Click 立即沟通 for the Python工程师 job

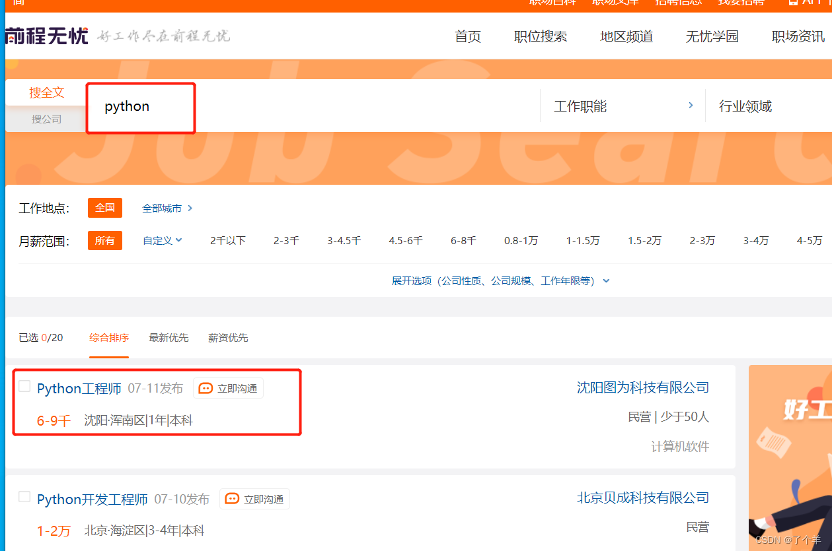click(228, 389)
